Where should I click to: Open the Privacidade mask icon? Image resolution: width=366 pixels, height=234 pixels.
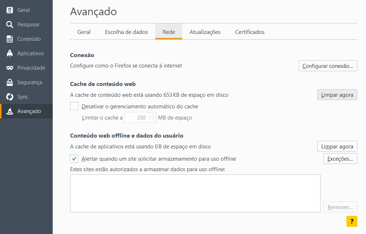coord(10,68)
